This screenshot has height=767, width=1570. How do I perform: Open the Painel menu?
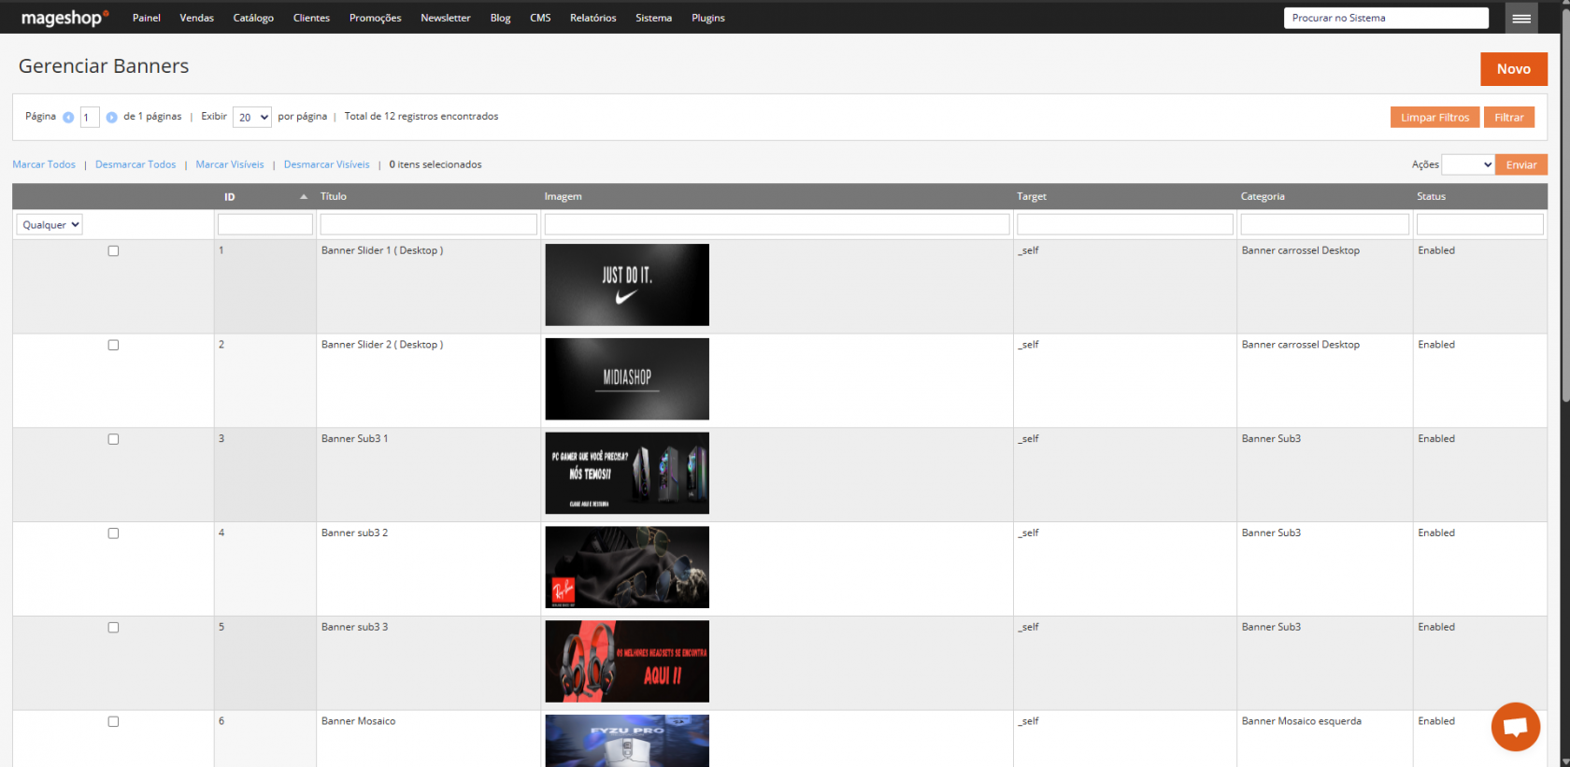(147, 18)
